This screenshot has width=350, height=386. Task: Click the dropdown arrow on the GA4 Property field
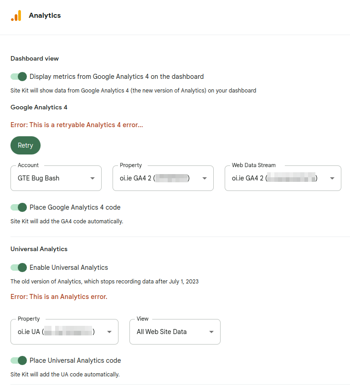click(206, 178)
